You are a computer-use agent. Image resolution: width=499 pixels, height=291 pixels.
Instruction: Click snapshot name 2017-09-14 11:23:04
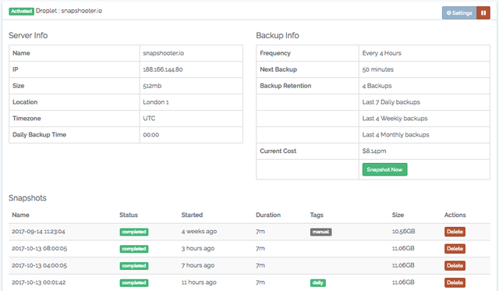click(38, 232)
